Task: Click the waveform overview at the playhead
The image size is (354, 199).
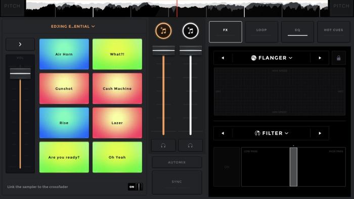Action: pos(177,9)
